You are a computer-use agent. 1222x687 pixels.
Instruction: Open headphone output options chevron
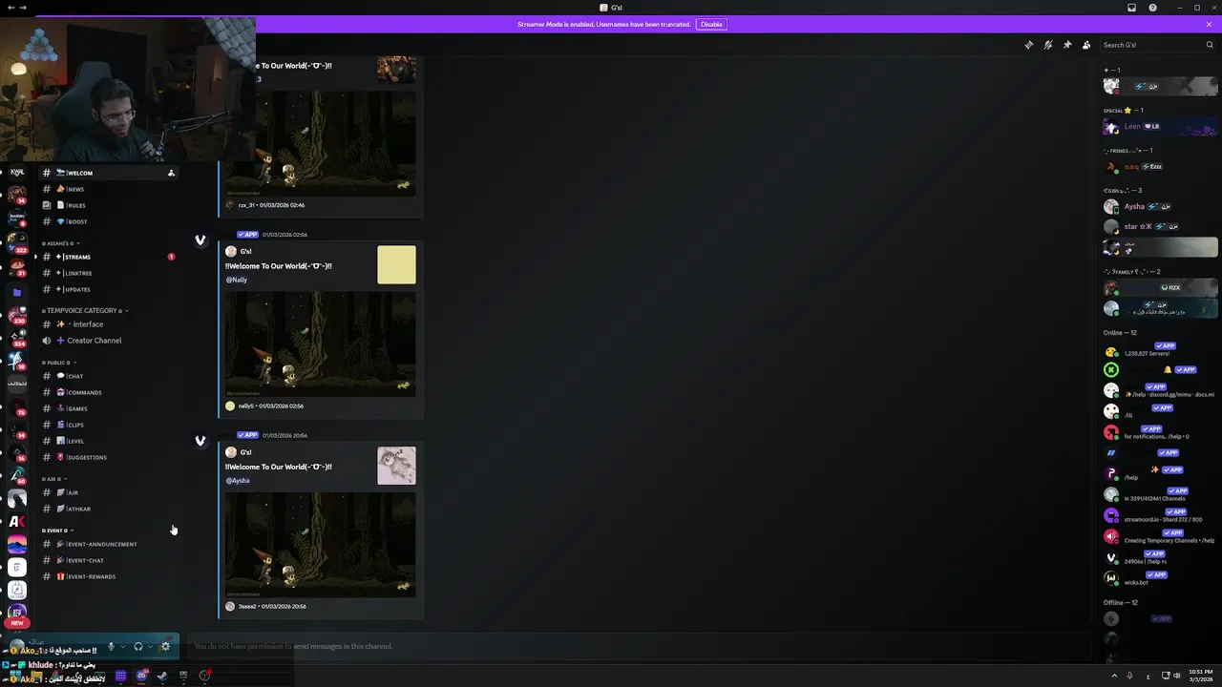(x=150, y=646)
